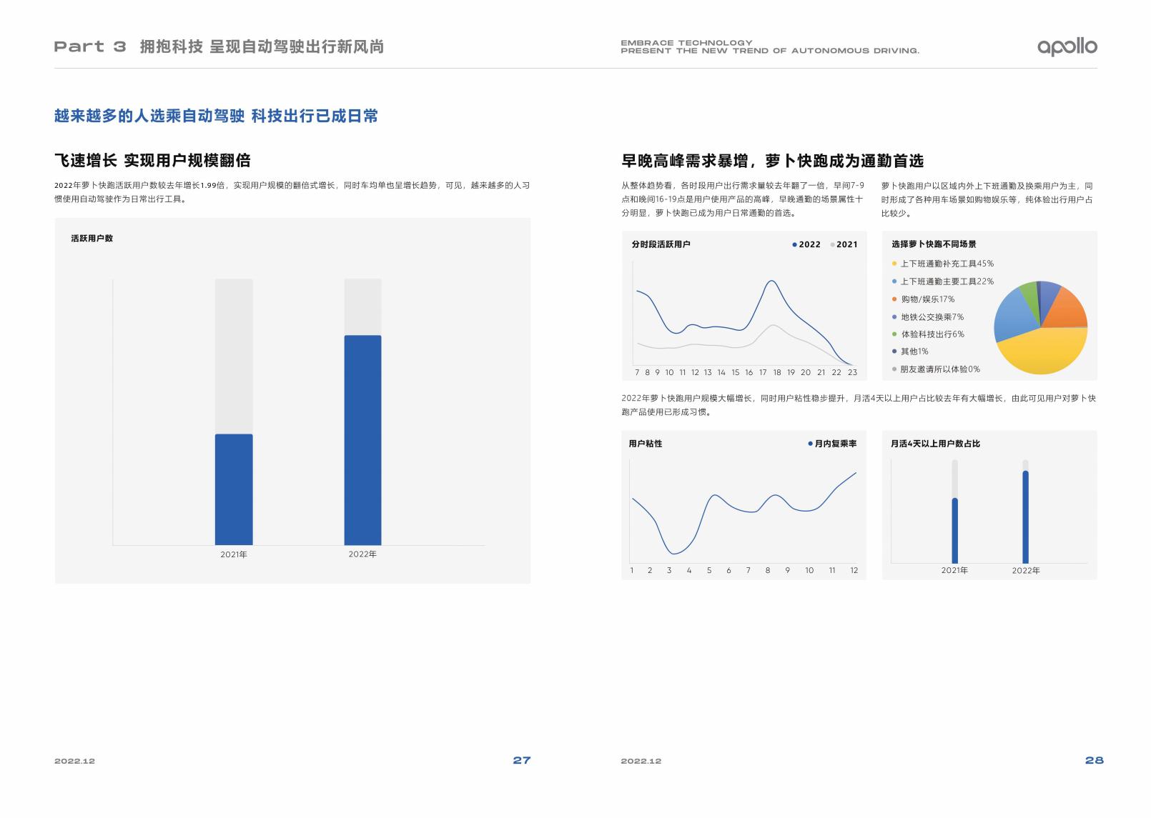Click legend entry '体验科技出行6%'
Image resolution: width=1151 pixels, height=818 pixels.
[928, 334]
